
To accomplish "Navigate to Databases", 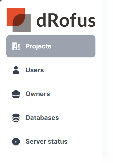I will [x=51, y=118].
